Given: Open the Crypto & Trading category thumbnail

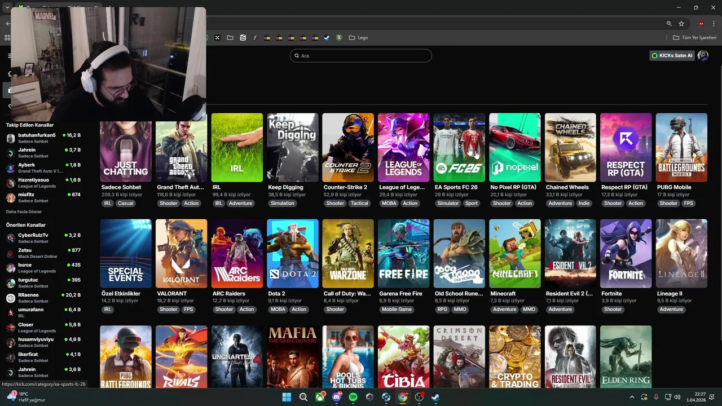Looking at the screenshot, I should (x=515, y=356).
